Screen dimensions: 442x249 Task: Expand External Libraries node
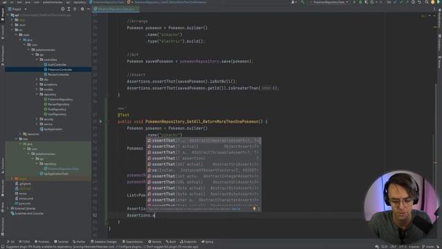pos(8,208)
